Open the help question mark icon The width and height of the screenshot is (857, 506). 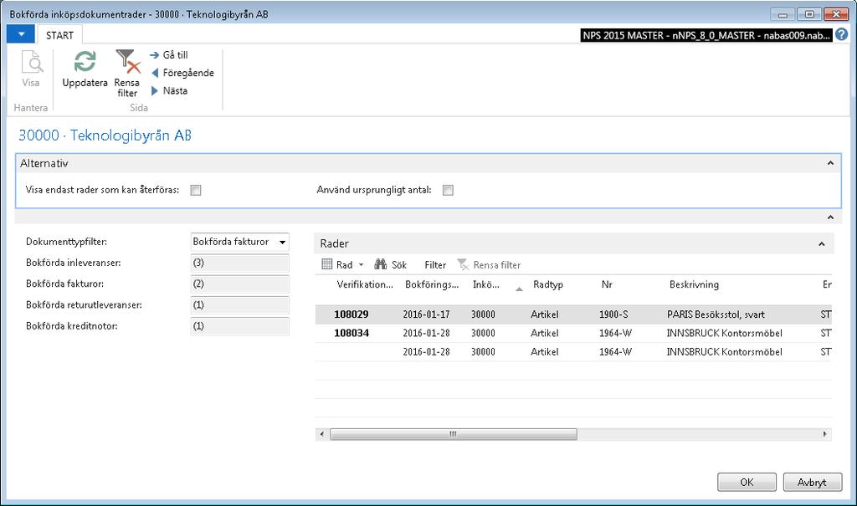[x=842, y=34]
